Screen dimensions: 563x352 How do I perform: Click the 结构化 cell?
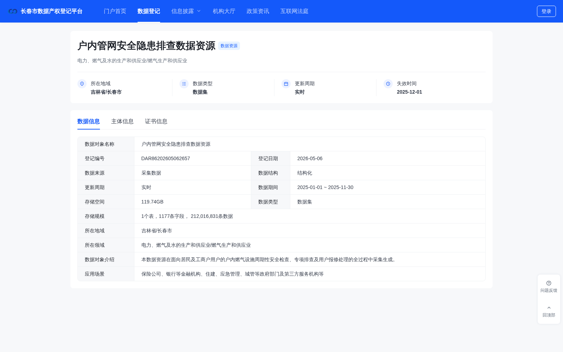coord(305,173)
